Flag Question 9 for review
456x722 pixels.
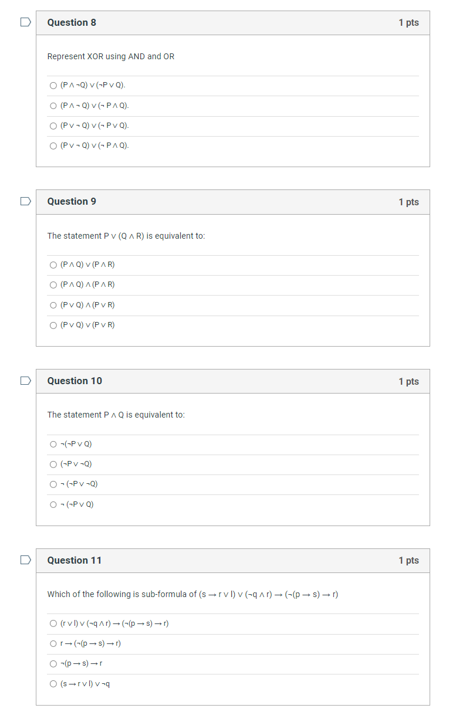(x=24, y=201)
